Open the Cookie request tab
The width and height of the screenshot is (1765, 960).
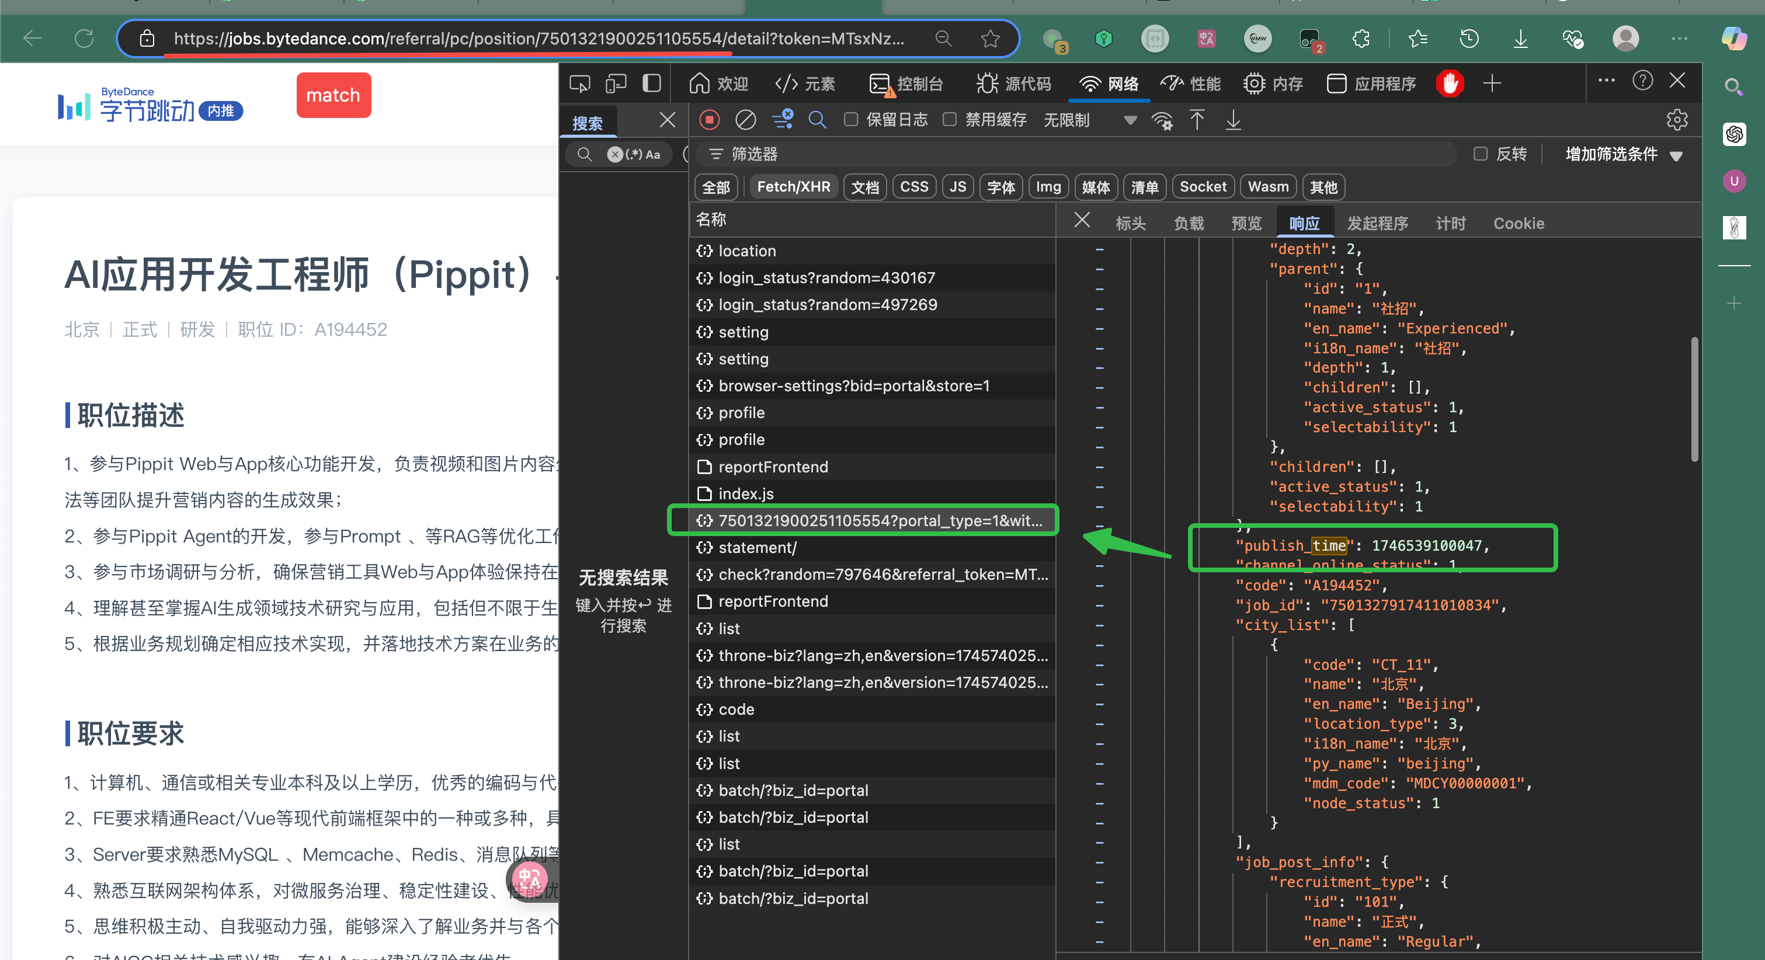[1519, 224]
